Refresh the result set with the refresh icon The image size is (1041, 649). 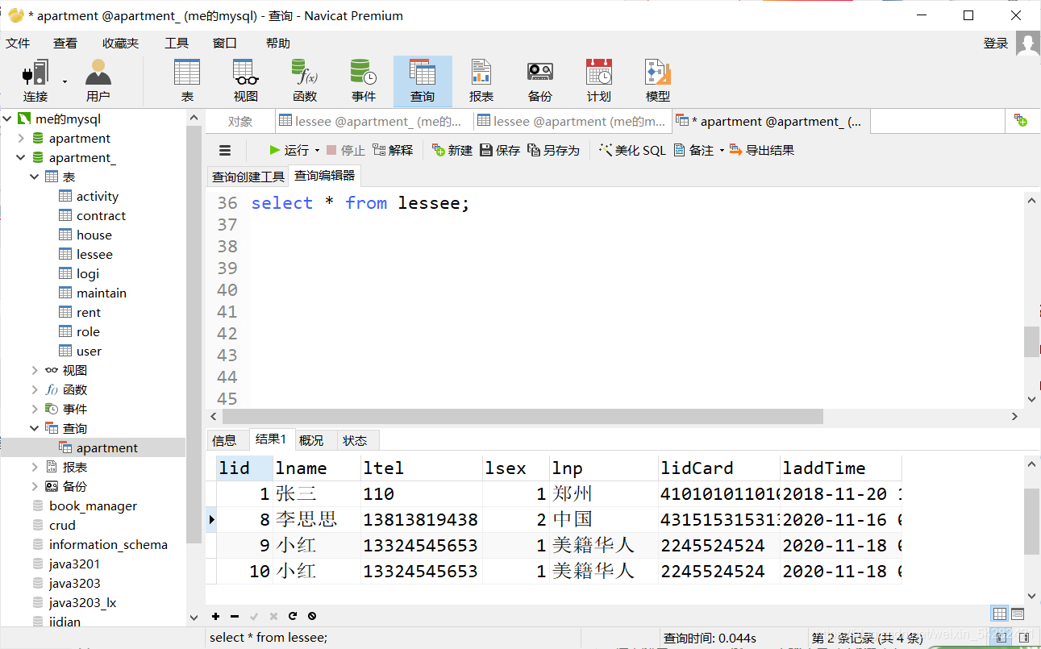coord(293,616)
